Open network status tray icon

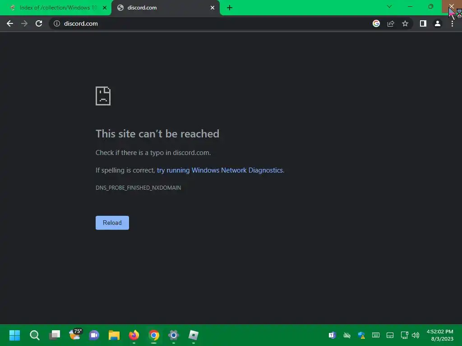click(405, 335)
